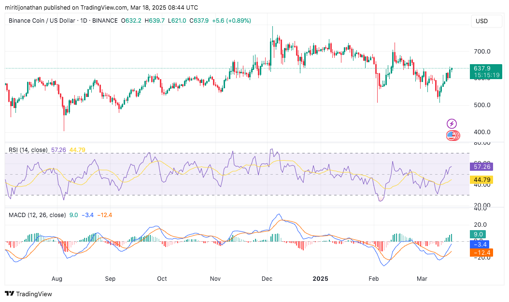Click the O632.2 open price value

pyautogui.click(x=131, y=20)
